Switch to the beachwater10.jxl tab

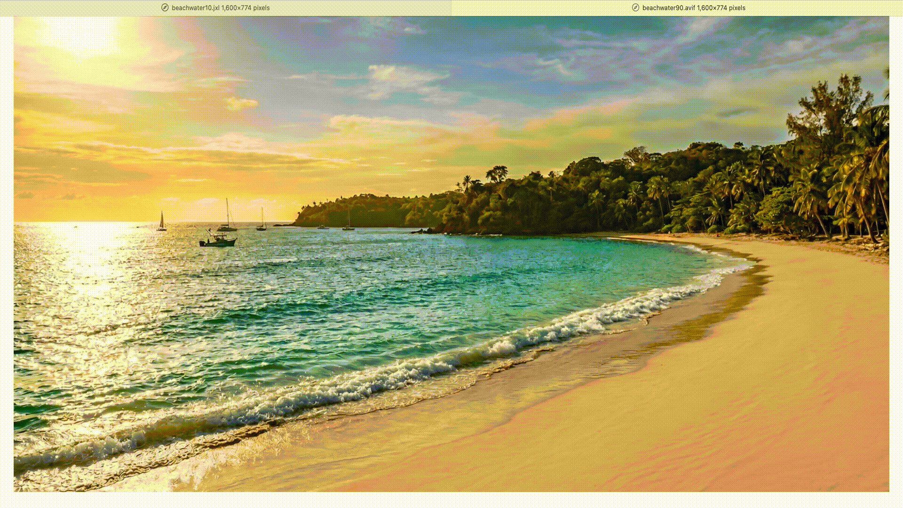coord(225,8)
